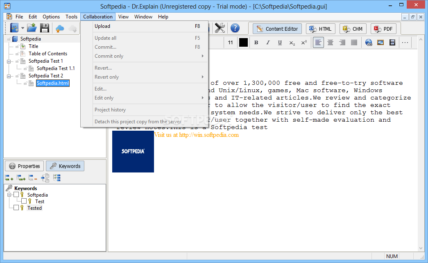Click the app icon in menu bar
Viewport: 428px width, 263px height.
point(9,17)
